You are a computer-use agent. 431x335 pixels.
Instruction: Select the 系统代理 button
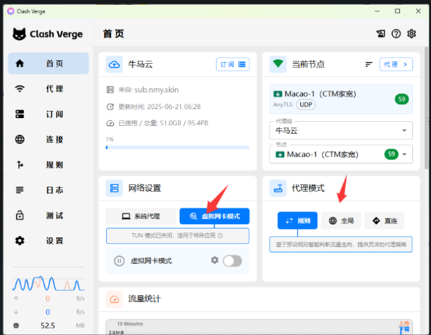pos(141,216)
